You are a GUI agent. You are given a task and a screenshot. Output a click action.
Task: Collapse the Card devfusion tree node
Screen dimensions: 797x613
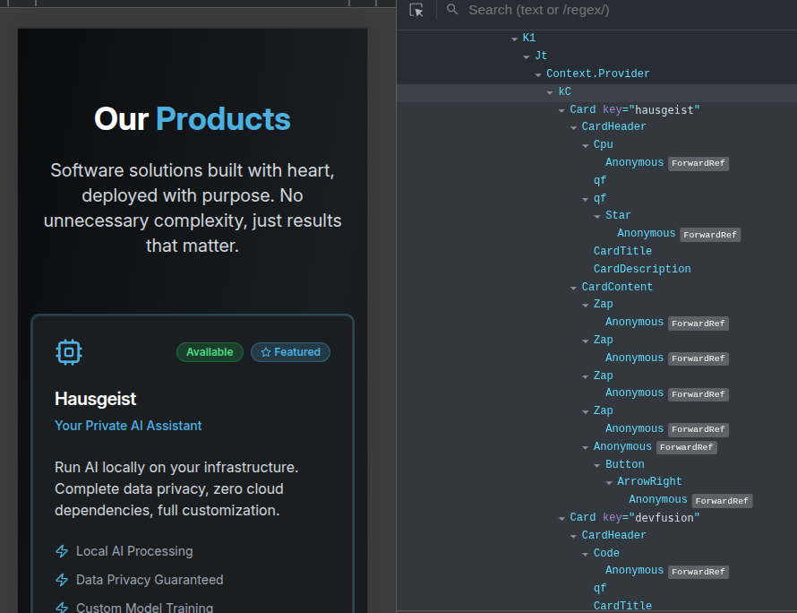(x=561, y=518)
